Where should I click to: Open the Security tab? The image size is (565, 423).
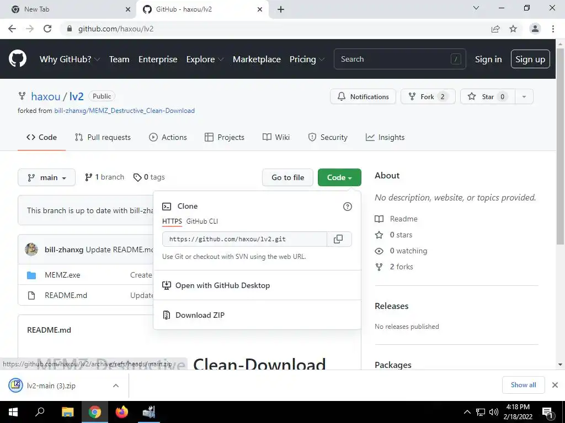point(328,137)
